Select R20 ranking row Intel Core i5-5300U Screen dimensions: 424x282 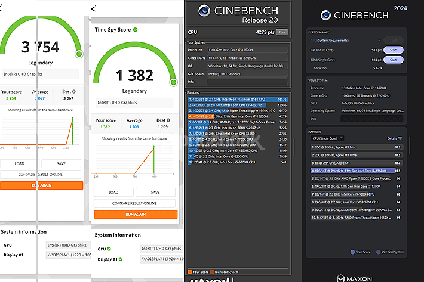tap(238, 162)
